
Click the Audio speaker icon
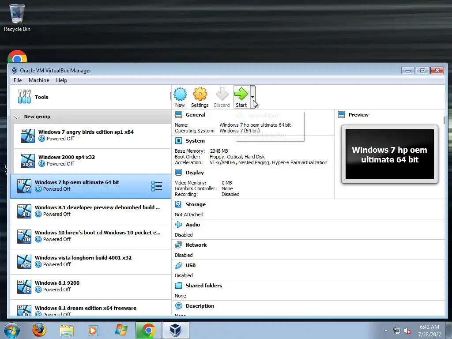[179, 225]
